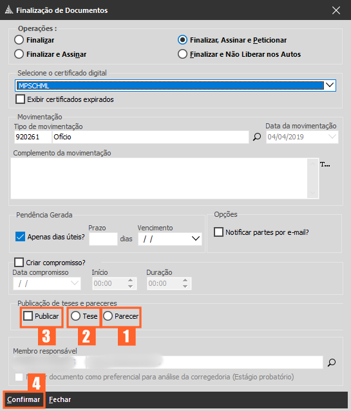Click the movement type code field 920261
The width and height of the screenshot is (351, 411).
[33, 137]
